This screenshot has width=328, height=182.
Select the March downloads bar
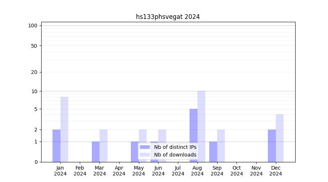coord(104,146)
